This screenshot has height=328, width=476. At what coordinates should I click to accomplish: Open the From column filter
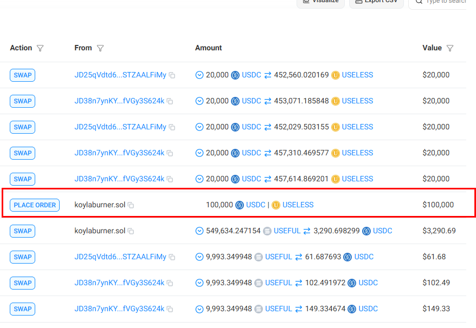click(x=101, y=48)
